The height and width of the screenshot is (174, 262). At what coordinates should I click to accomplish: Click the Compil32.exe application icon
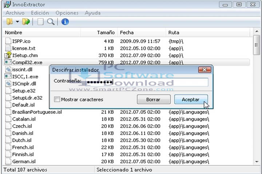click(x=8, y=62)
